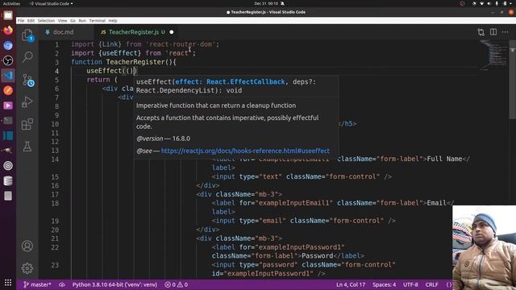Change UTF-8 file encoding
The image size is (516, 290).
click(x=410, y=284)
